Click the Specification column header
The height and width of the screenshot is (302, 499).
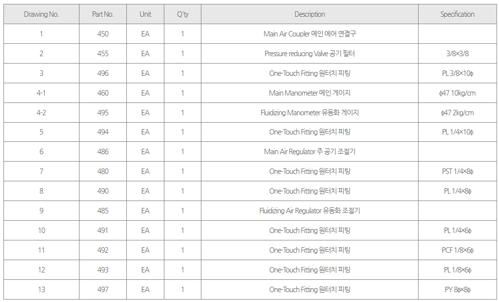click(x=458, y=14)
